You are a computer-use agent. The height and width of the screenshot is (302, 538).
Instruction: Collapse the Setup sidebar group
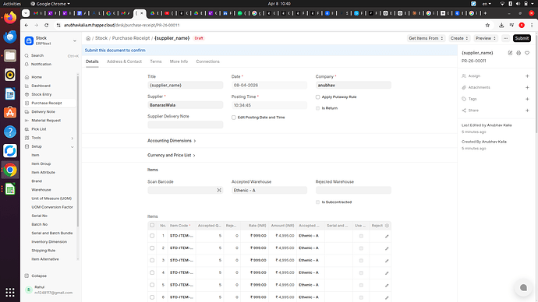[x=49, y=146]
